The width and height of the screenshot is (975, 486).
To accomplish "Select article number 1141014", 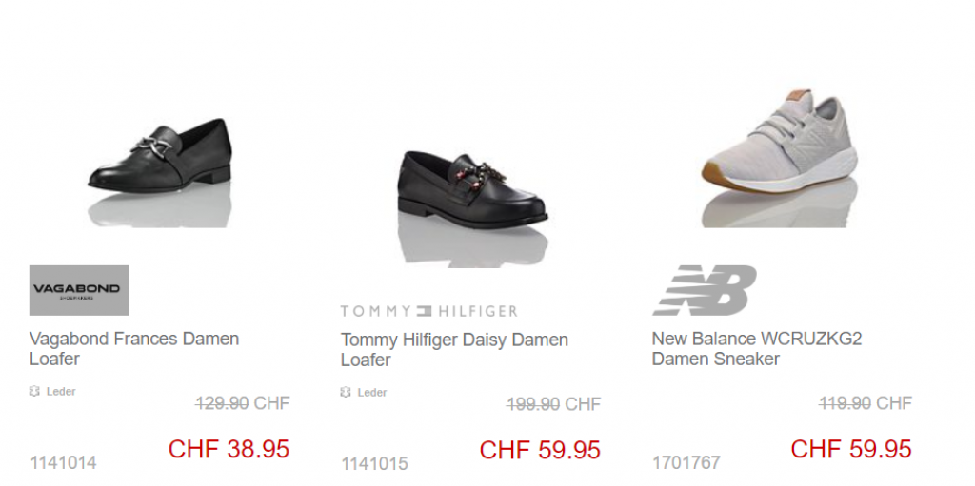I will 63,463.
